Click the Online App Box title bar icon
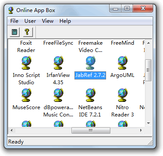Viewport: 163px width, 156px height. point(11,10)
